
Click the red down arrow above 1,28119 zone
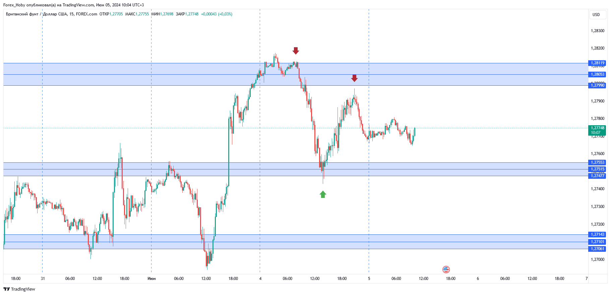coord(296,51)
